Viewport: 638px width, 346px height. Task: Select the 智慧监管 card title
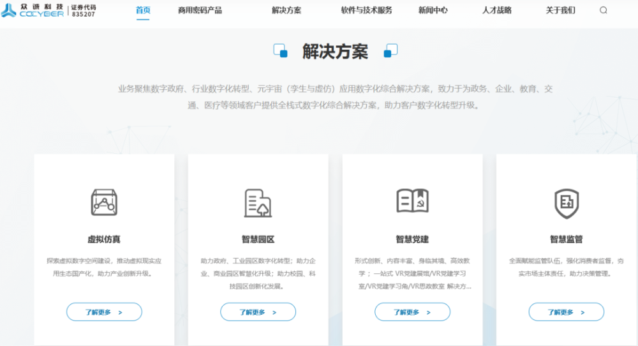(x=567, y=239)
